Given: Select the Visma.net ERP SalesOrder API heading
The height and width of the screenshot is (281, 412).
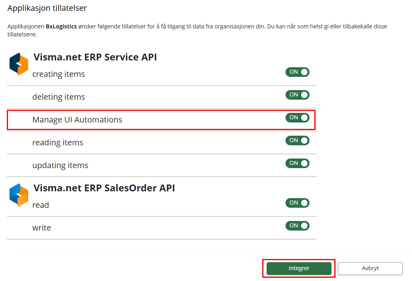Looking at the screenshot, I should [x=104, y=188].
